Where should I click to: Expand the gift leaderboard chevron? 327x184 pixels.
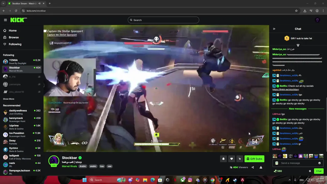tap(298, 45)
